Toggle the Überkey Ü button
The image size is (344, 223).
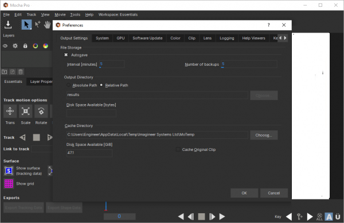[x=338, y=217]
